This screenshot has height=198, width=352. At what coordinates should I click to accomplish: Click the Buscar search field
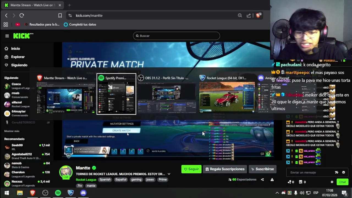pos(177,36)
